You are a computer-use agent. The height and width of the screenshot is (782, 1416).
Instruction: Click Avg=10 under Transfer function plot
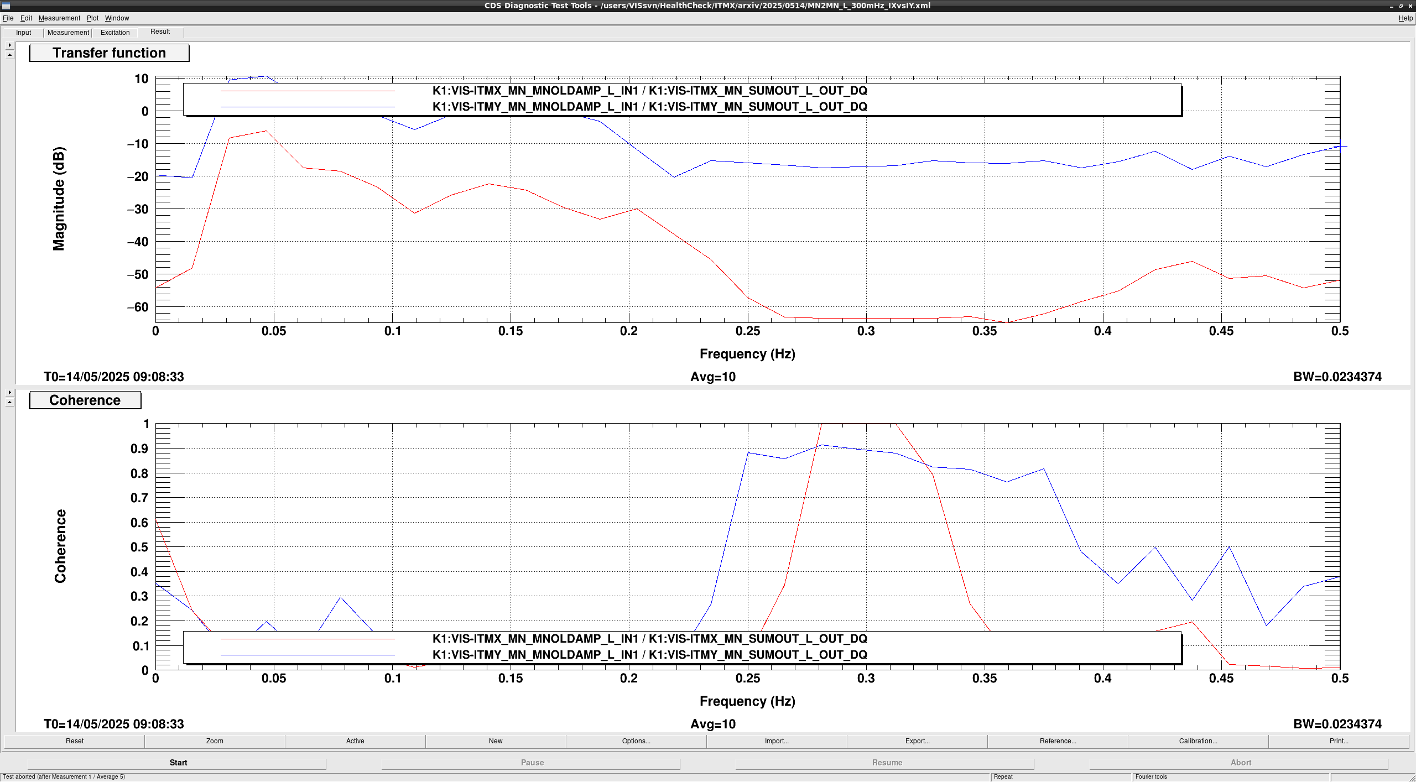pyautogui.click(x=713, y=377)
